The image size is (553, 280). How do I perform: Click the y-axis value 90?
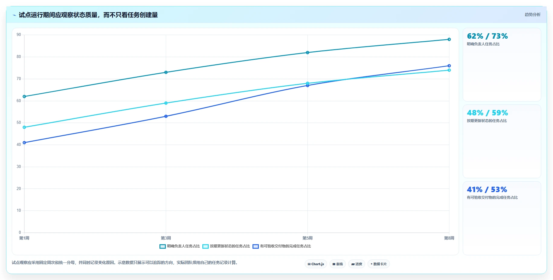click(19, 35)
